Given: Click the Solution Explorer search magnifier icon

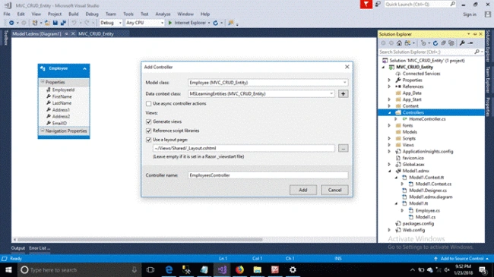Looking at the screenshot, I should [477, 52].
